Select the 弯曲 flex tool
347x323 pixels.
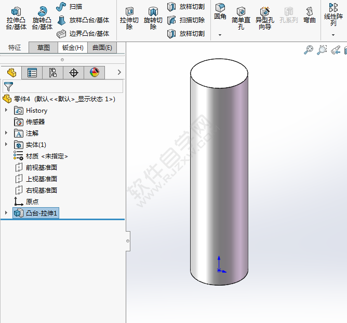click(310, 15)
